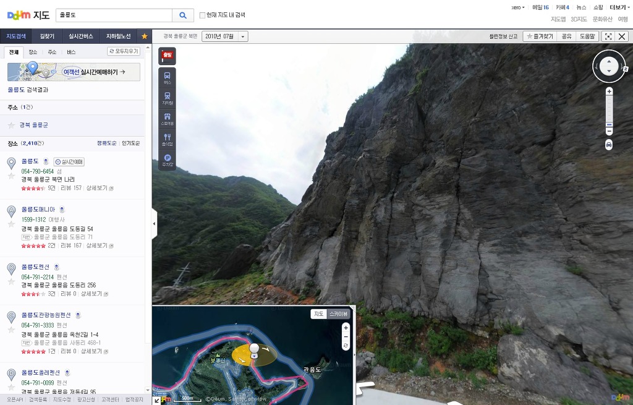The image size is (633, 405).
Task: Open the xero account dropdown
Action: [518, 7]
